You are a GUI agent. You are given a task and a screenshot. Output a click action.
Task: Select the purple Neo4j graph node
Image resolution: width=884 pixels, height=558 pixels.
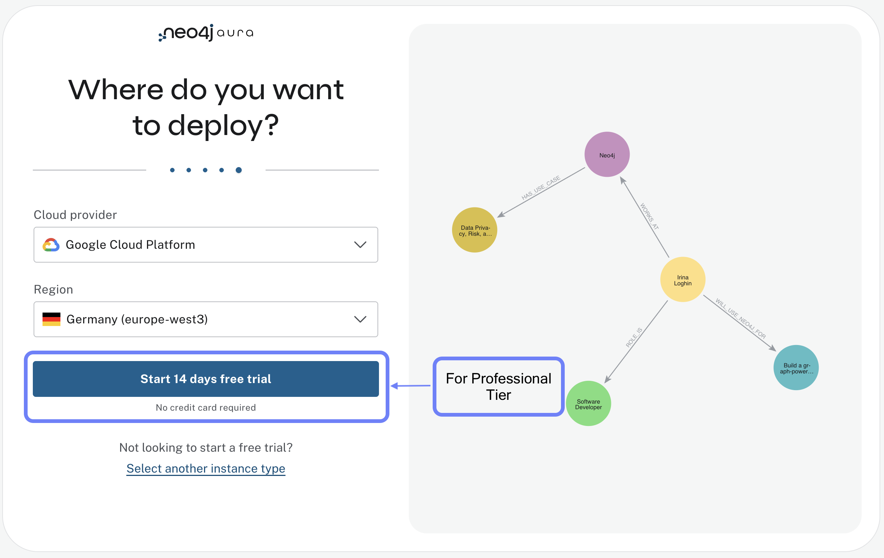point(607,154)
